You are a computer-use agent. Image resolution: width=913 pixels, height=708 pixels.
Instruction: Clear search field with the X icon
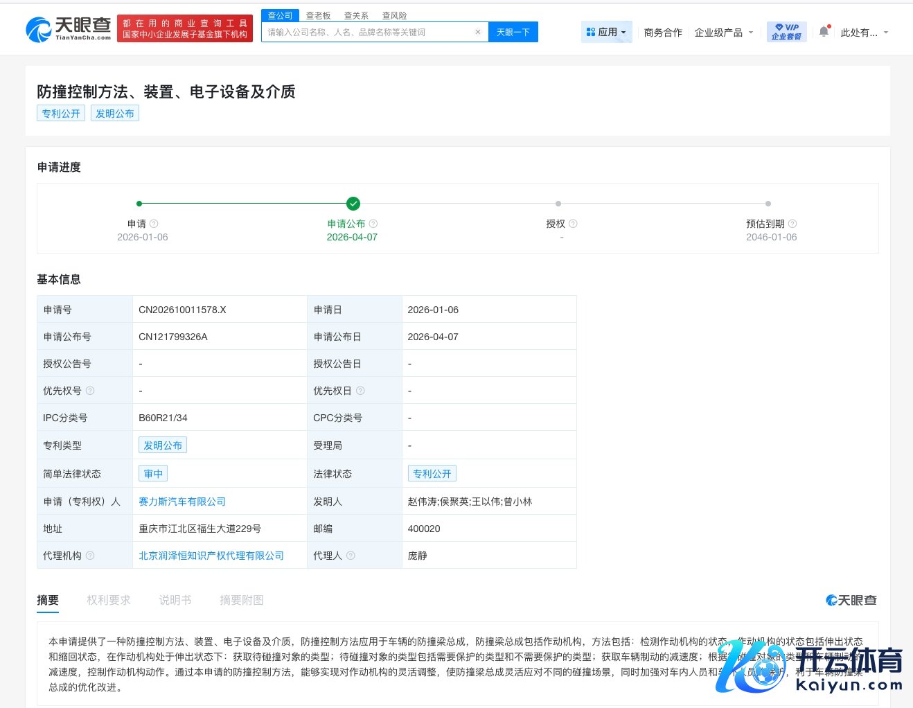pos(478,32)
